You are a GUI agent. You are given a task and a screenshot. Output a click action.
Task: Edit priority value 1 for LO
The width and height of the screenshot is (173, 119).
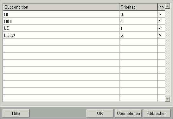[x=138, y=28]
